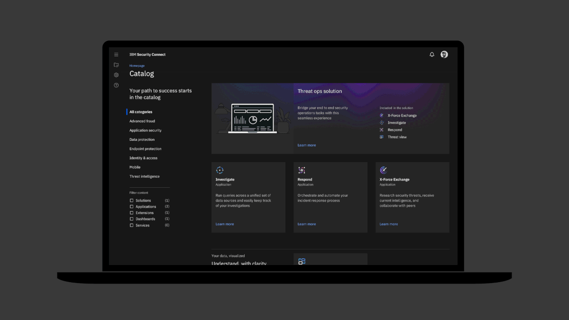Image resolution: width=569 pixels, height=320 pixels.
Task: Click Learn more on Respond card
Action: [x=307, y=224]
